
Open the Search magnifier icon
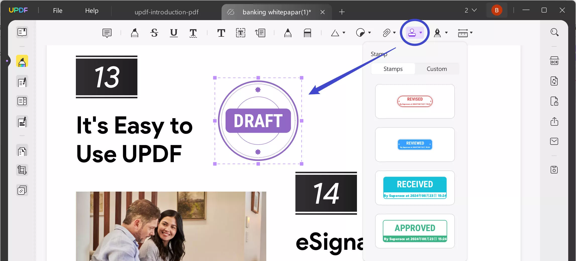(554, 32)
